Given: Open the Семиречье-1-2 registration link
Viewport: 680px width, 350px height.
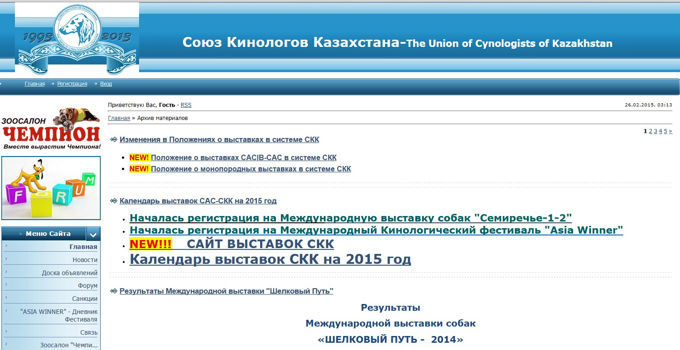Looking at the screenshot, I should click(350, 218).
